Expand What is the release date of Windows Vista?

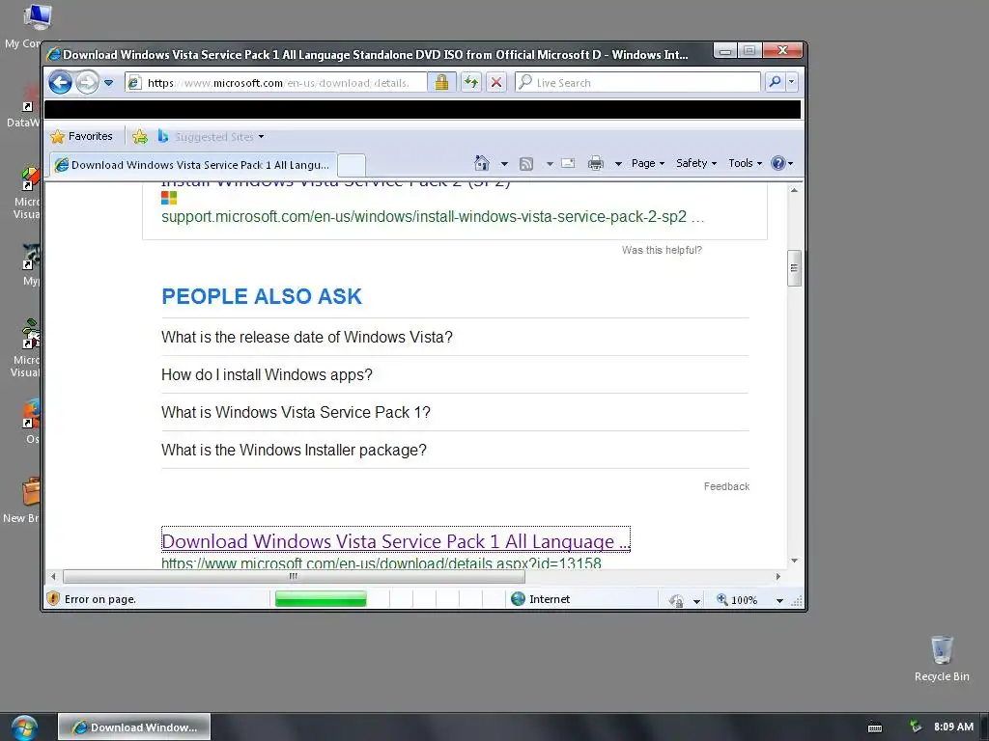tap(455, 337)
